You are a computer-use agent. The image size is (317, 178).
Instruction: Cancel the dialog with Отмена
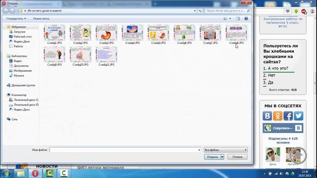tap(237, 157)
